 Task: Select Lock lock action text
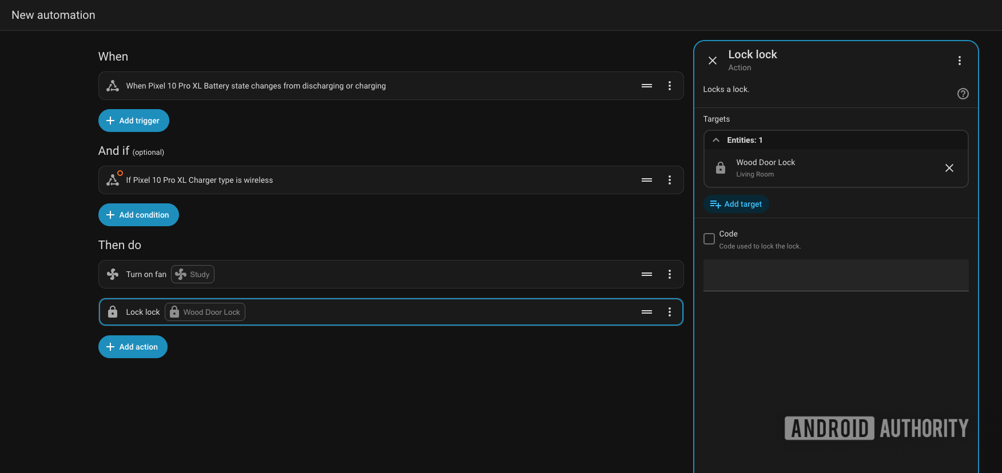pyautogui.click(x=143, y=312)
